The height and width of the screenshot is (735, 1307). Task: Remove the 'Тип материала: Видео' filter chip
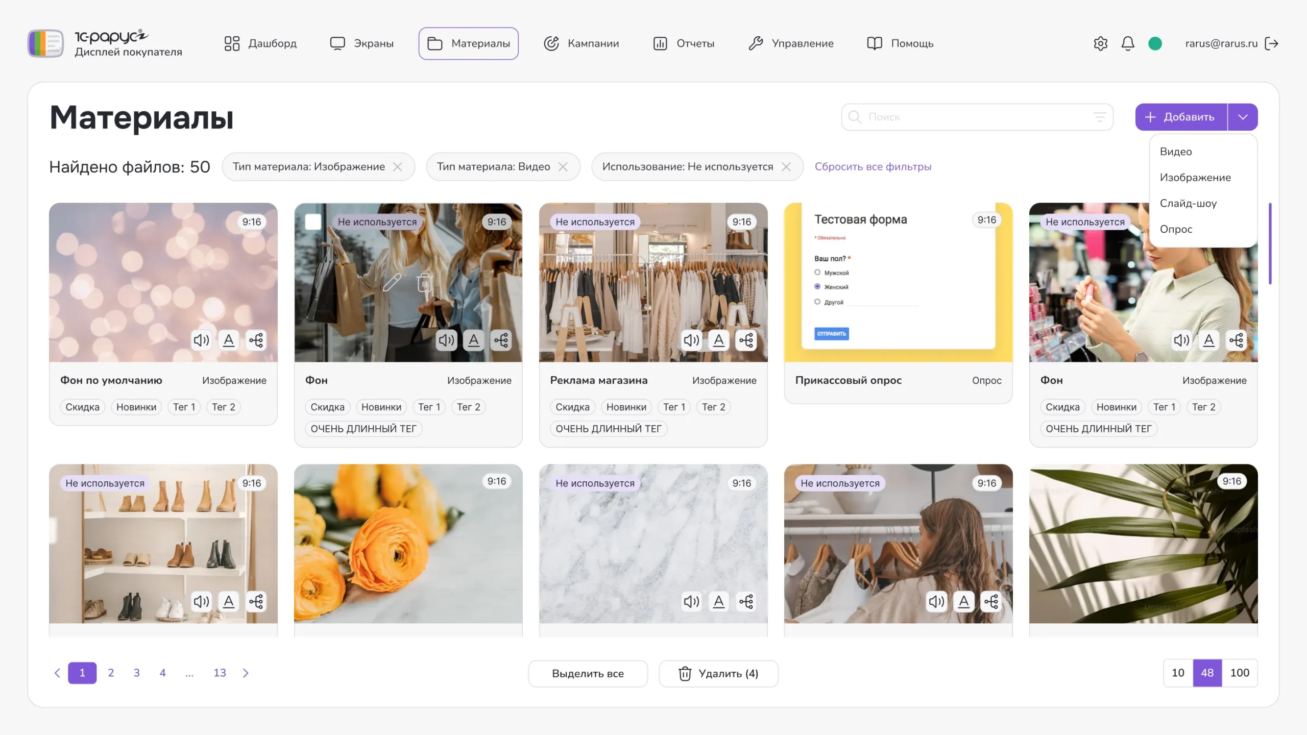coord(563,167)
